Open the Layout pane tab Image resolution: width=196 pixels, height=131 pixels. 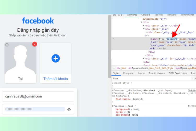coord(142,73)
